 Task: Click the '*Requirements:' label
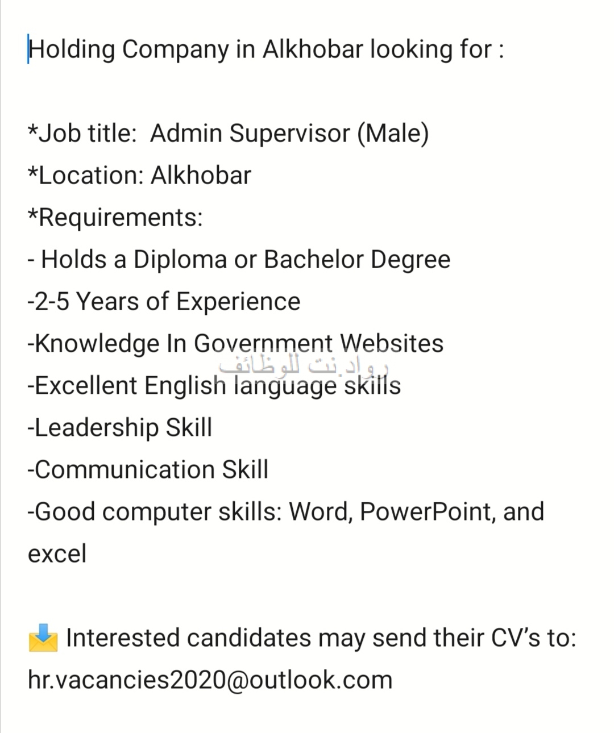click(x=115, y=218)
